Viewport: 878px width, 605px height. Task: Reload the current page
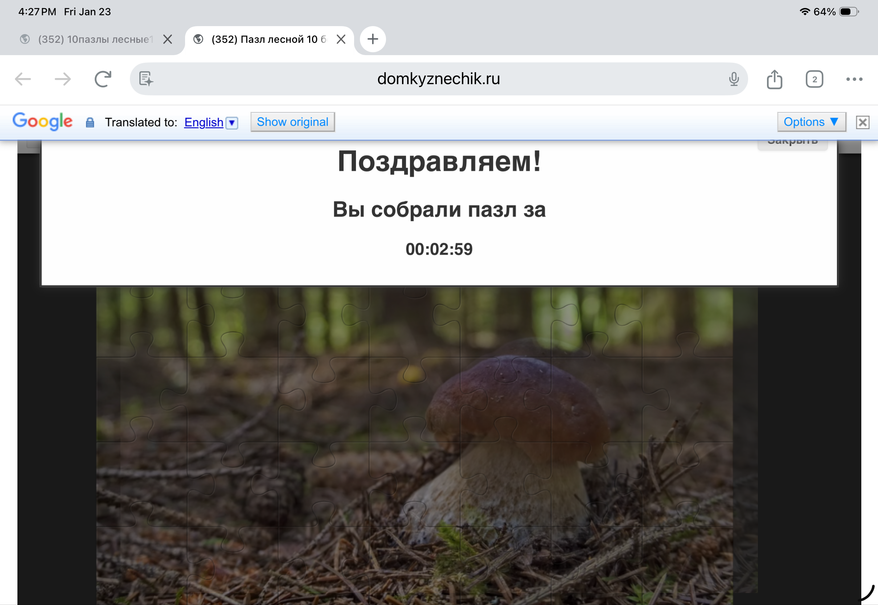click(x=103, y=79)
